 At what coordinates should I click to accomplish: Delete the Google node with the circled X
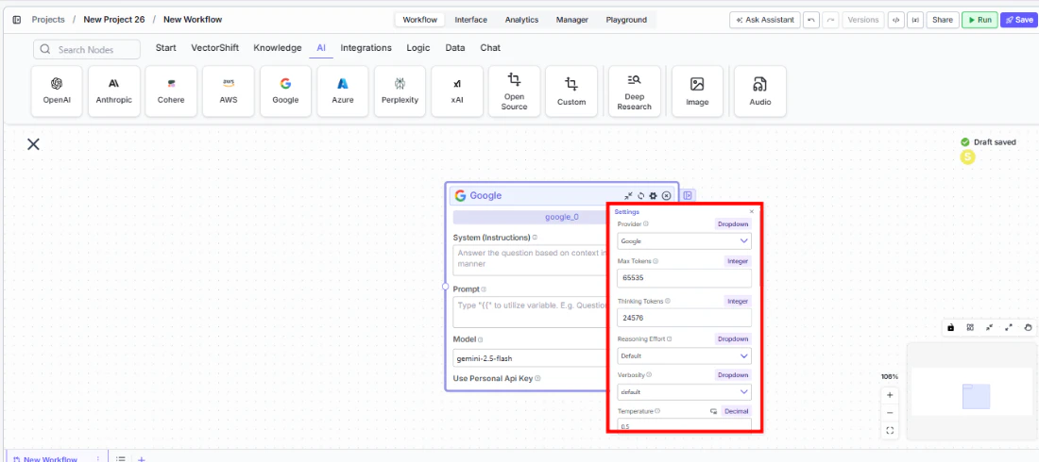click(667, 196)
